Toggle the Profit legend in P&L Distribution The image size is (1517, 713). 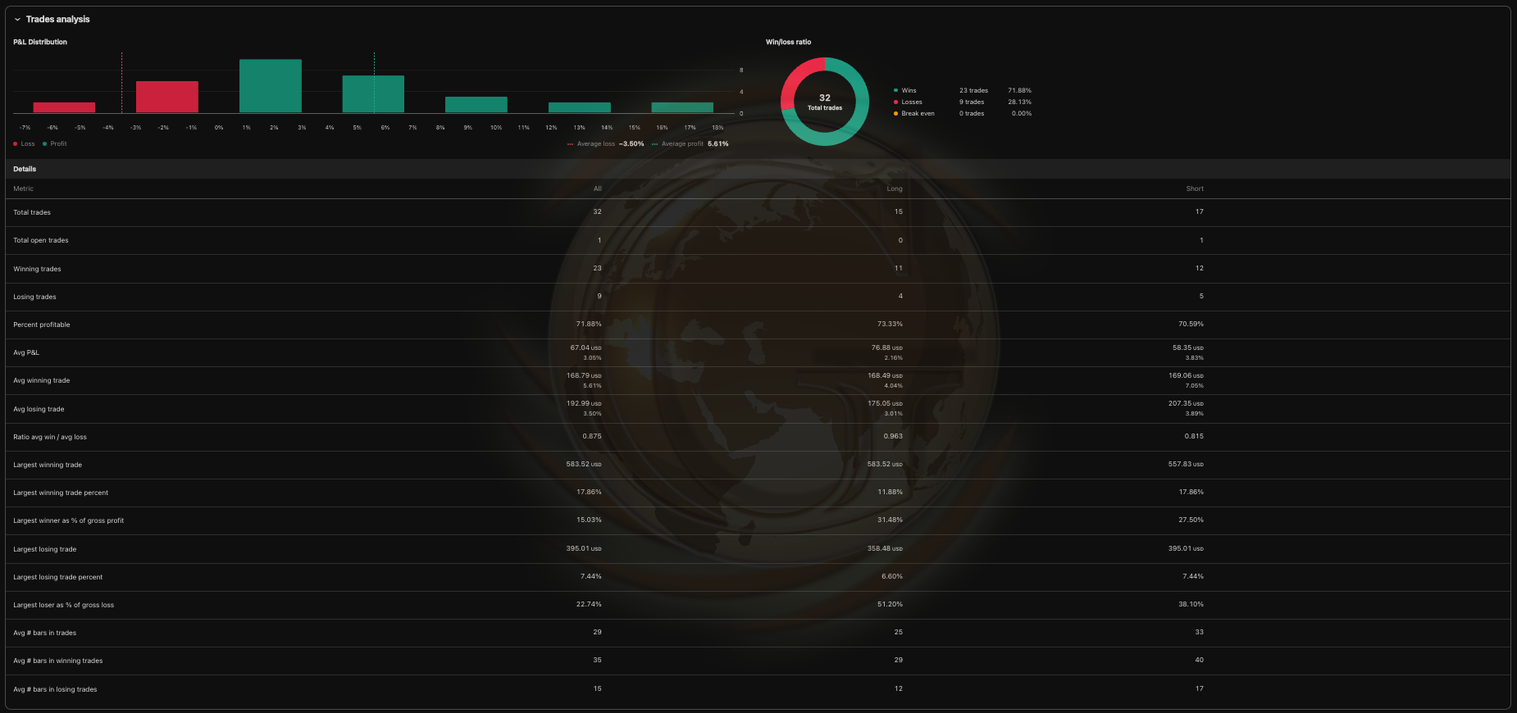[x=54, y=144]
